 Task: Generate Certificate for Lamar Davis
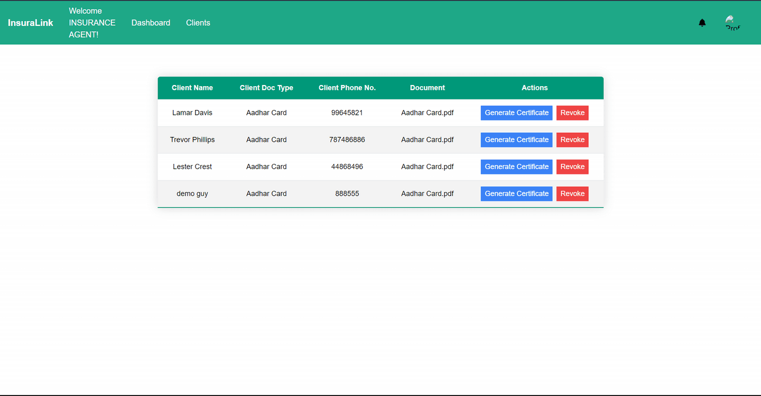pyautogui.click(x=516, y=113)
